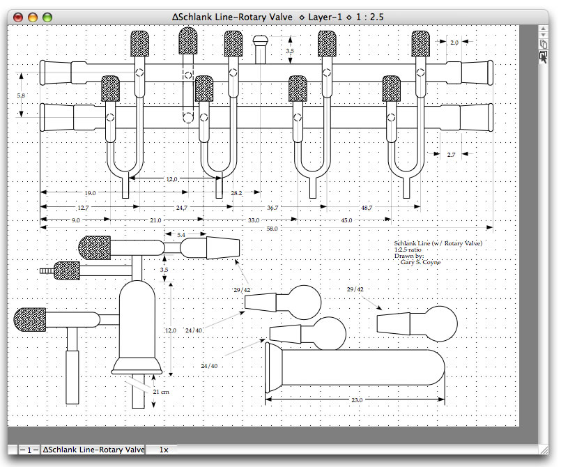Click the horizontal scrollbar track at bottom

click(348, 450)
